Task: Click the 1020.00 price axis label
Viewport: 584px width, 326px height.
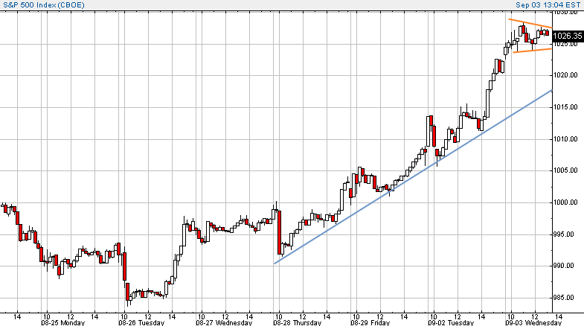Action: click(x=565, y=75)
